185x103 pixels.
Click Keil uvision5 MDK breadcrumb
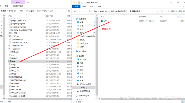coord(119,11)
